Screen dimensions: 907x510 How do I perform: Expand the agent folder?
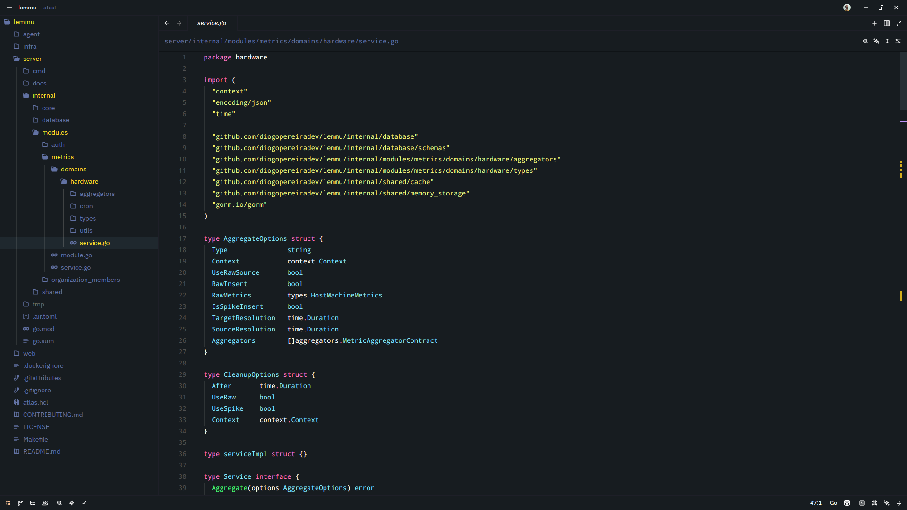click(x=79, y=34)
